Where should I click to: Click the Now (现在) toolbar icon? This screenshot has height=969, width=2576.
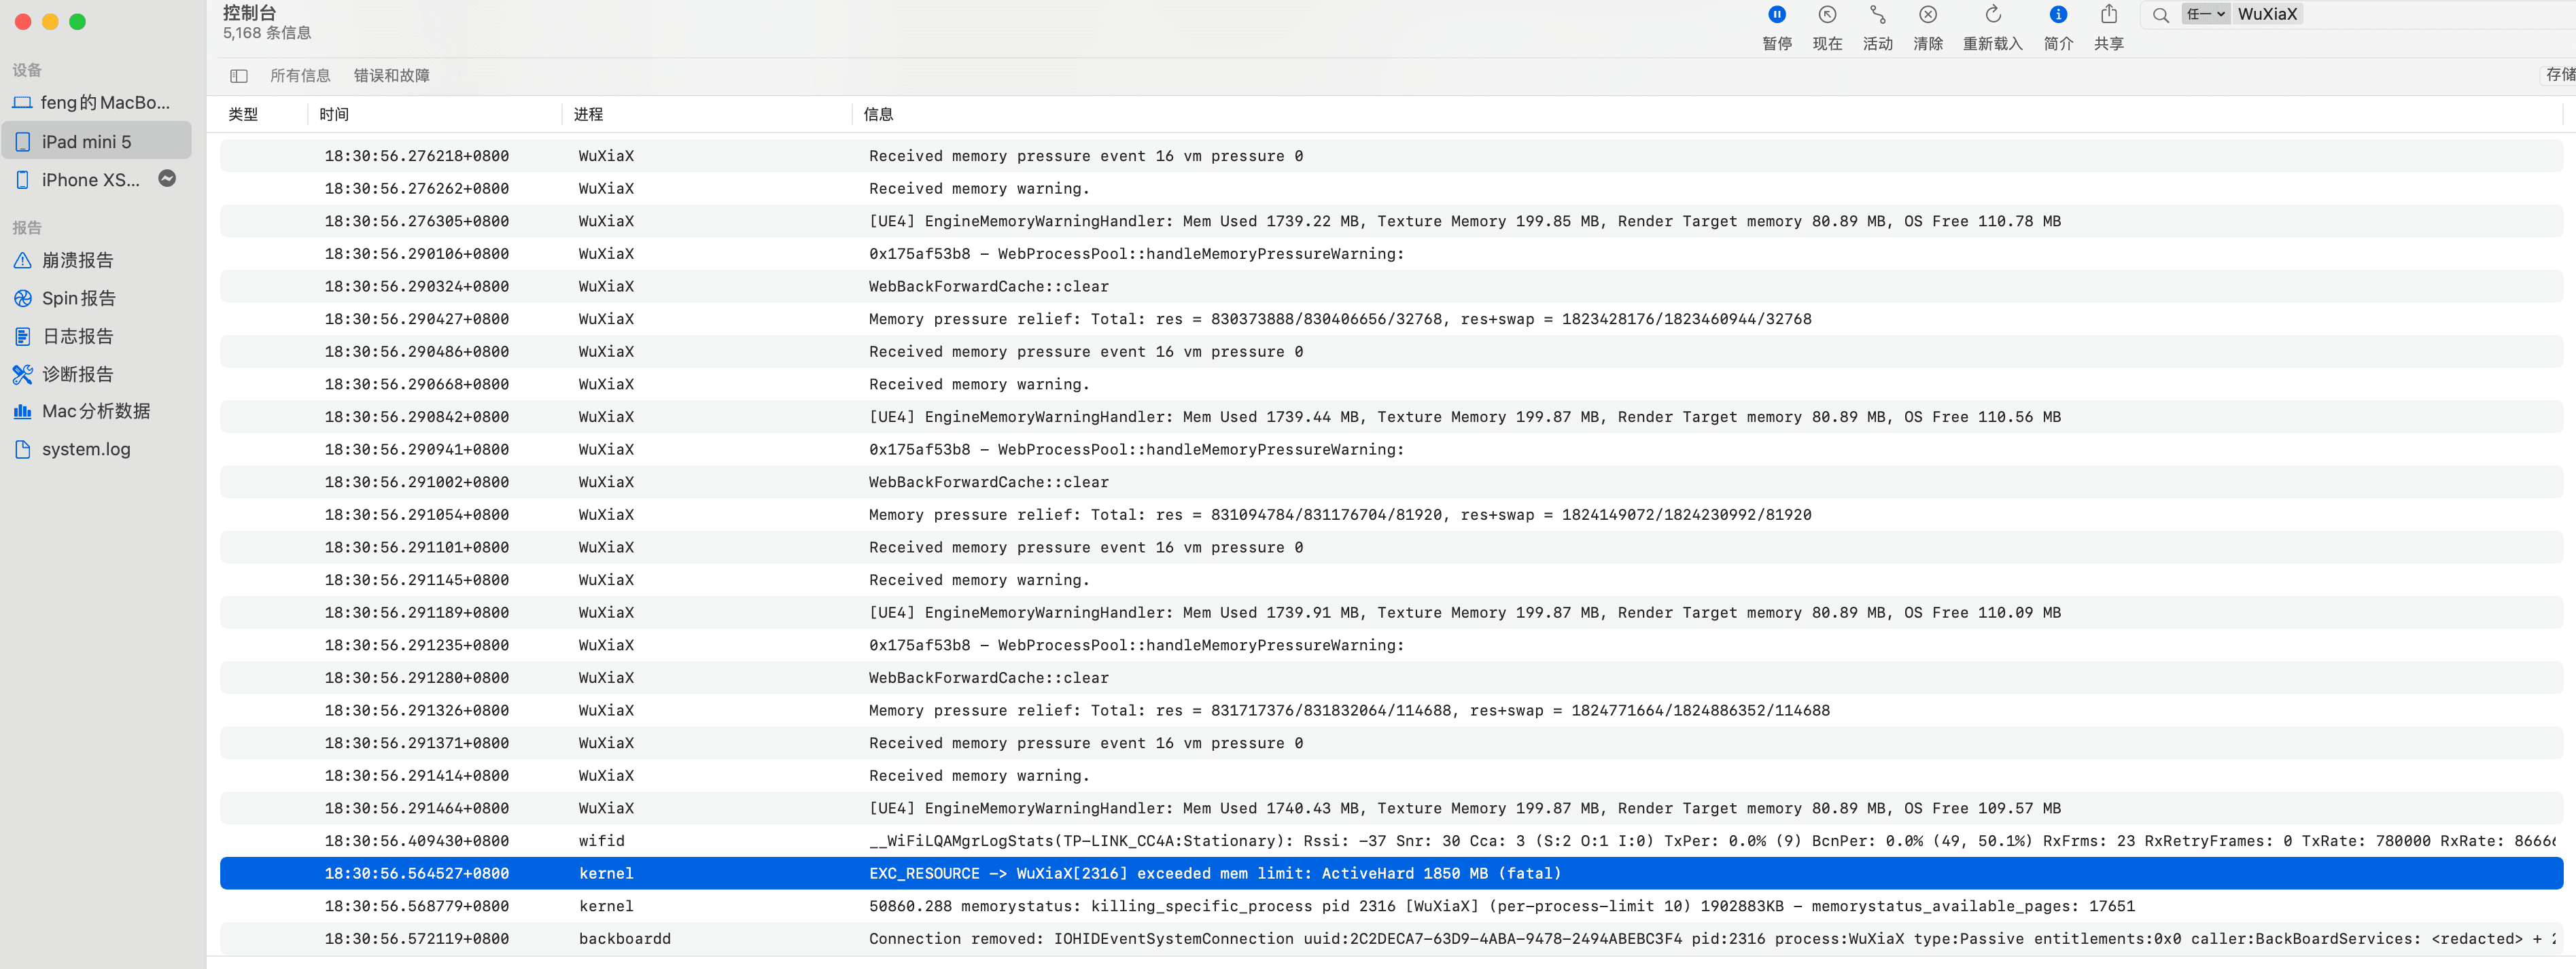click(1827, 15)
